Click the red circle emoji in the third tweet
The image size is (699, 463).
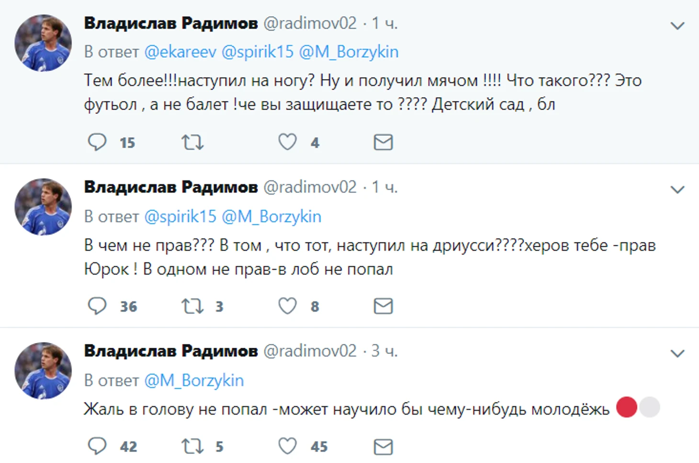click(626, 408)
